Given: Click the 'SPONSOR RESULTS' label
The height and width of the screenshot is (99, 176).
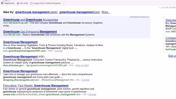Looking at the screenshot, I should pos(139,17).
